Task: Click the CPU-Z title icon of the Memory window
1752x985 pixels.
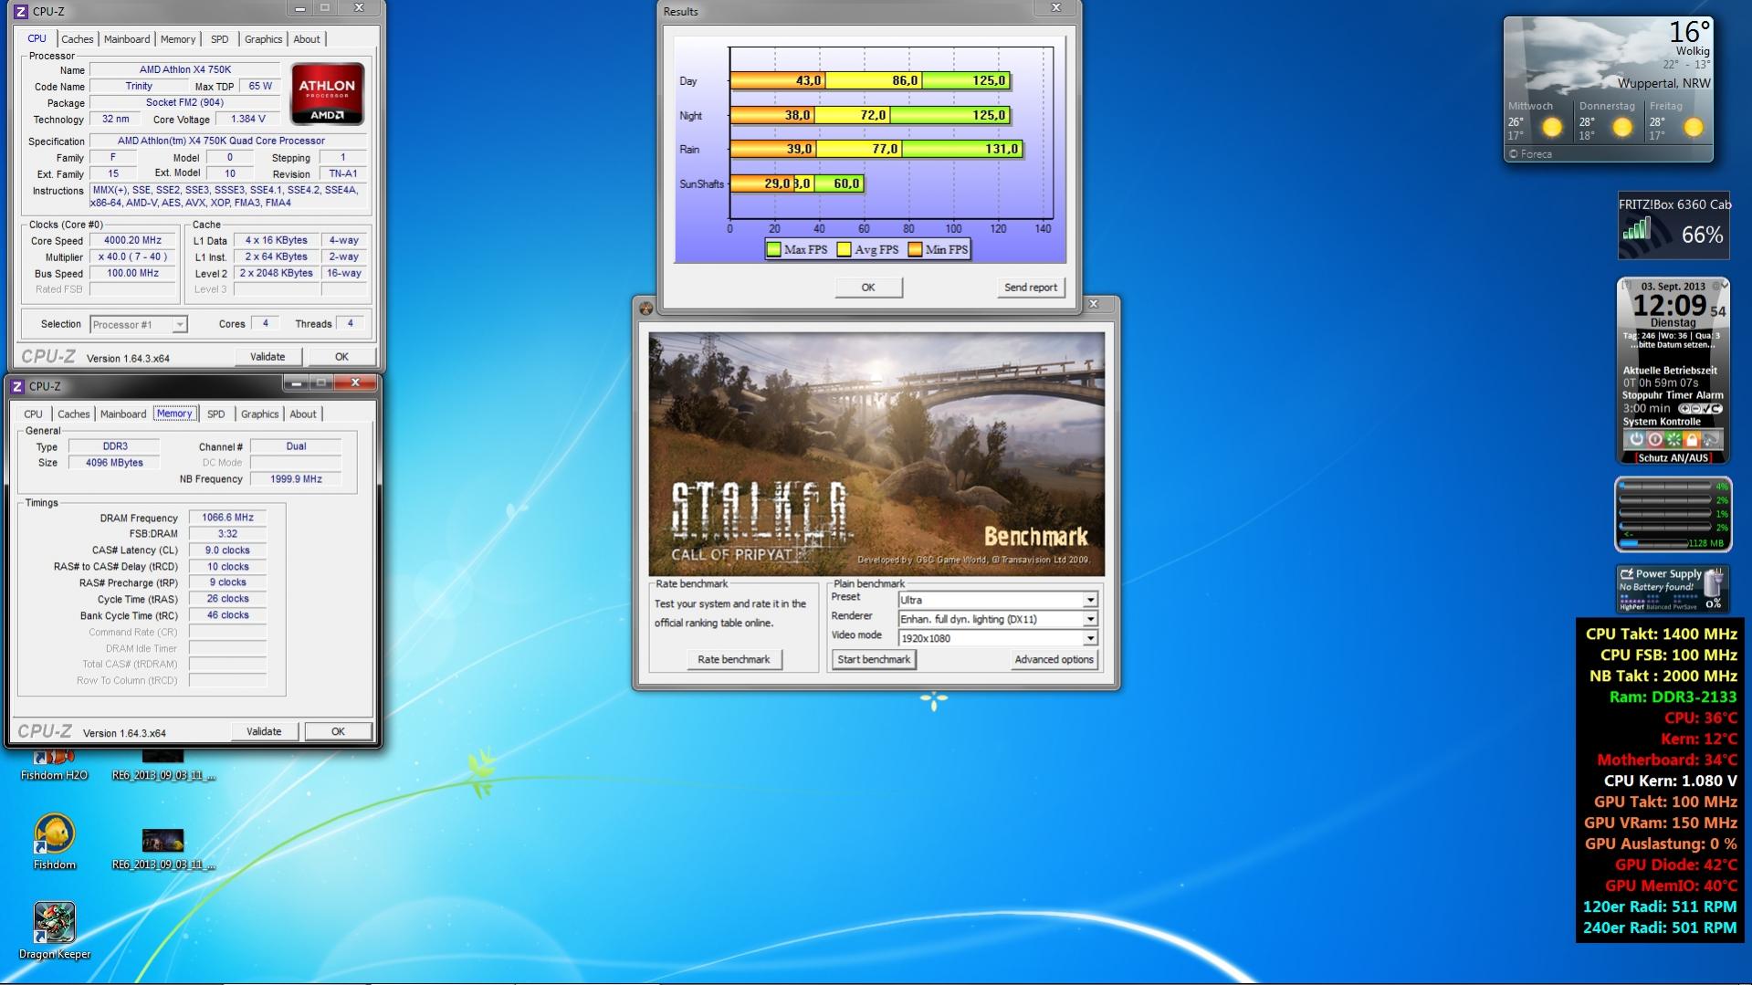Action: pos(16,386)
